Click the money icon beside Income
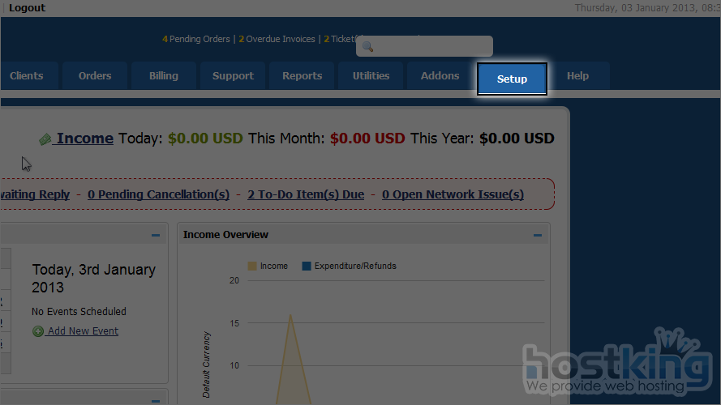 [45, 139]
